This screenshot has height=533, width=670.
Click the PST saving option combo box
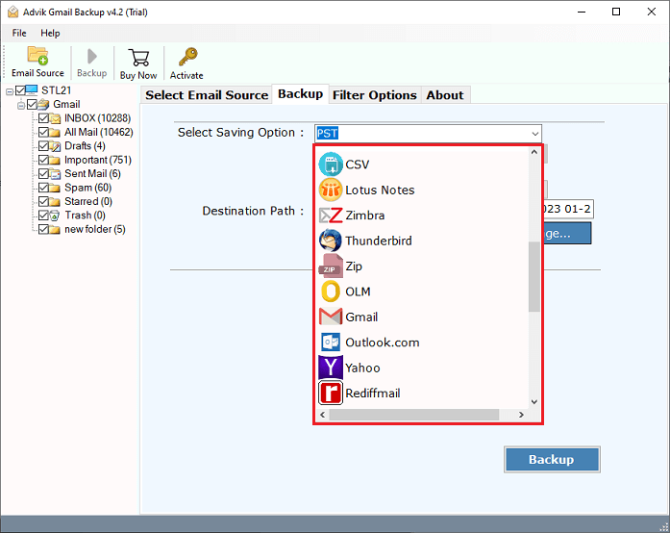point(428,134)
